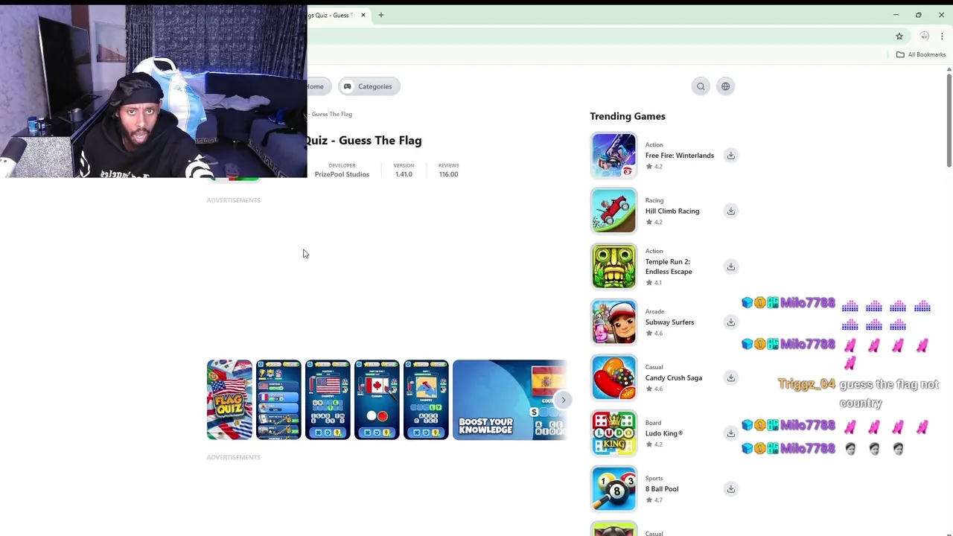Click the Guess The Flag breadcrumb
The width and height of the screenshot is (953, 536).
click(x=331, y=114)
